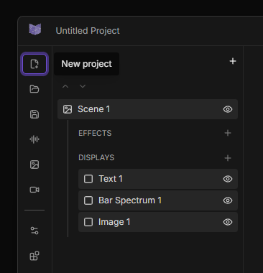Add a new scene with top plus button
This screenshot has width=263, height=273.
tap(233, 61)
